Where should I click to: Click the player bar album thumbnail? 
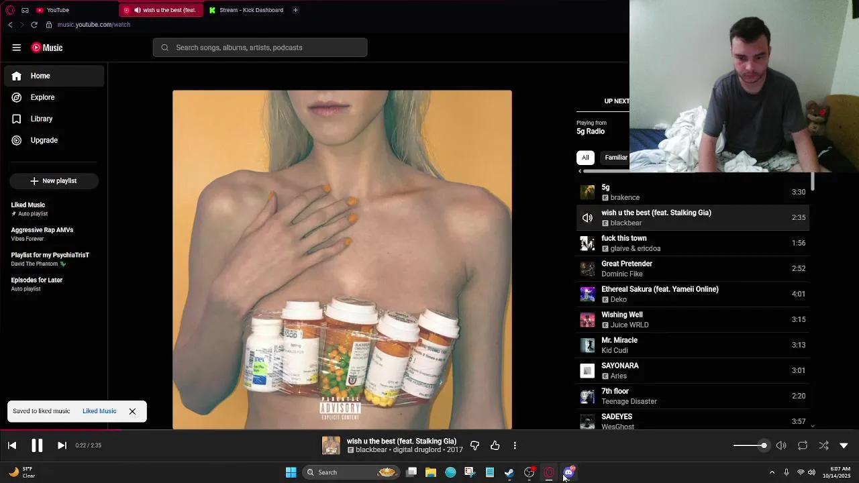click(331, 445)
